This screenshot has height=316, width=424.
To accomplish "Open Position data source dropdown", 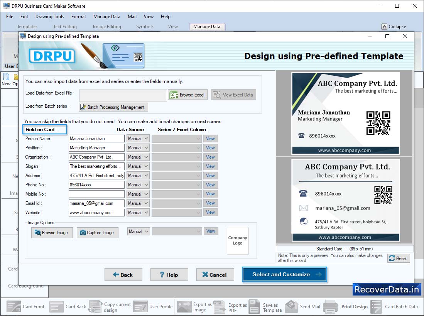I will click(138, 148).
